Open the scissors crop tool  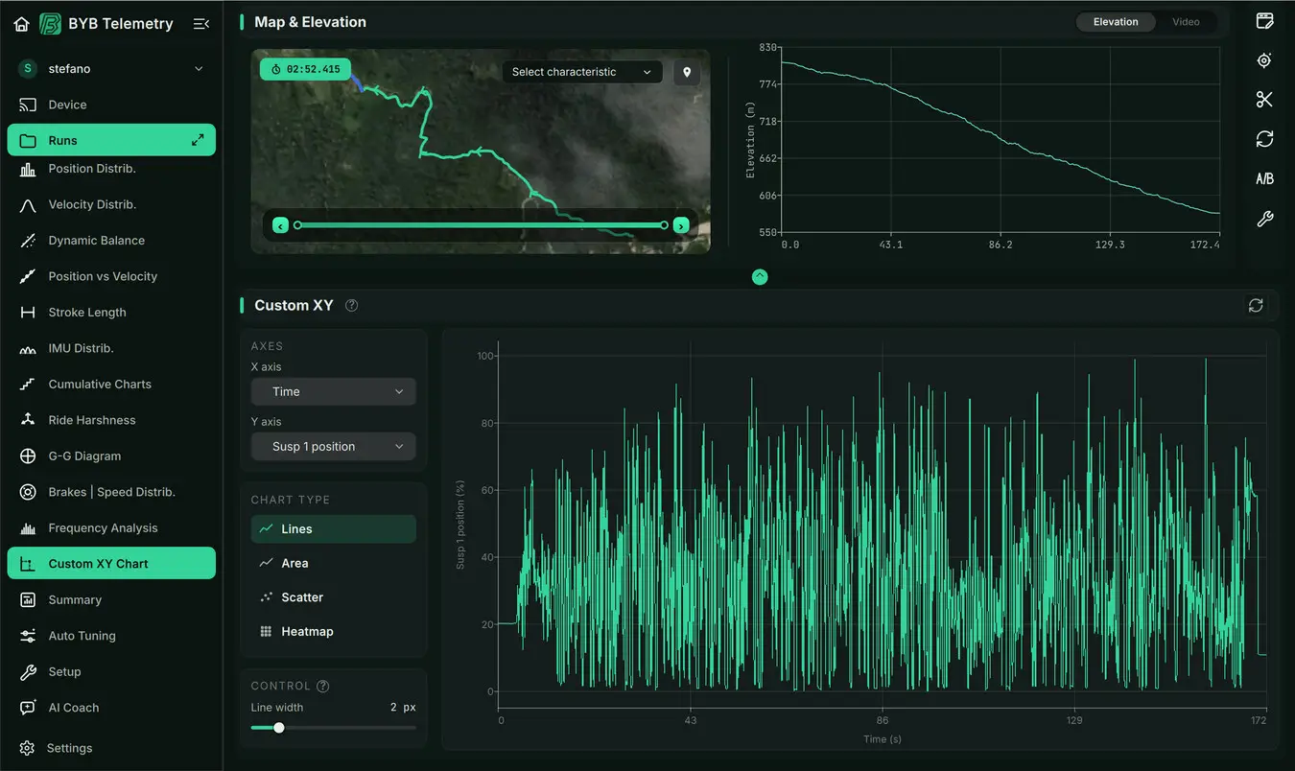click(x=1264, y=100)
